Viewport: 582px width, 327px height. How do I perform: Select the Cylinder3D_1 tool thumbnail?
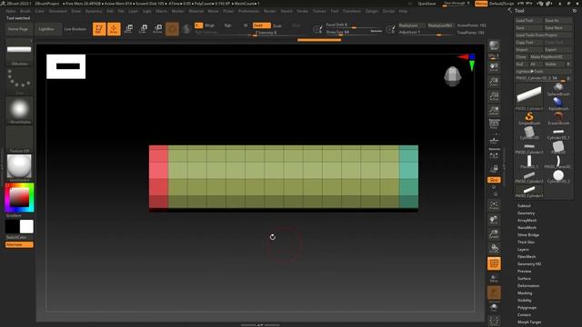[558, 133]
